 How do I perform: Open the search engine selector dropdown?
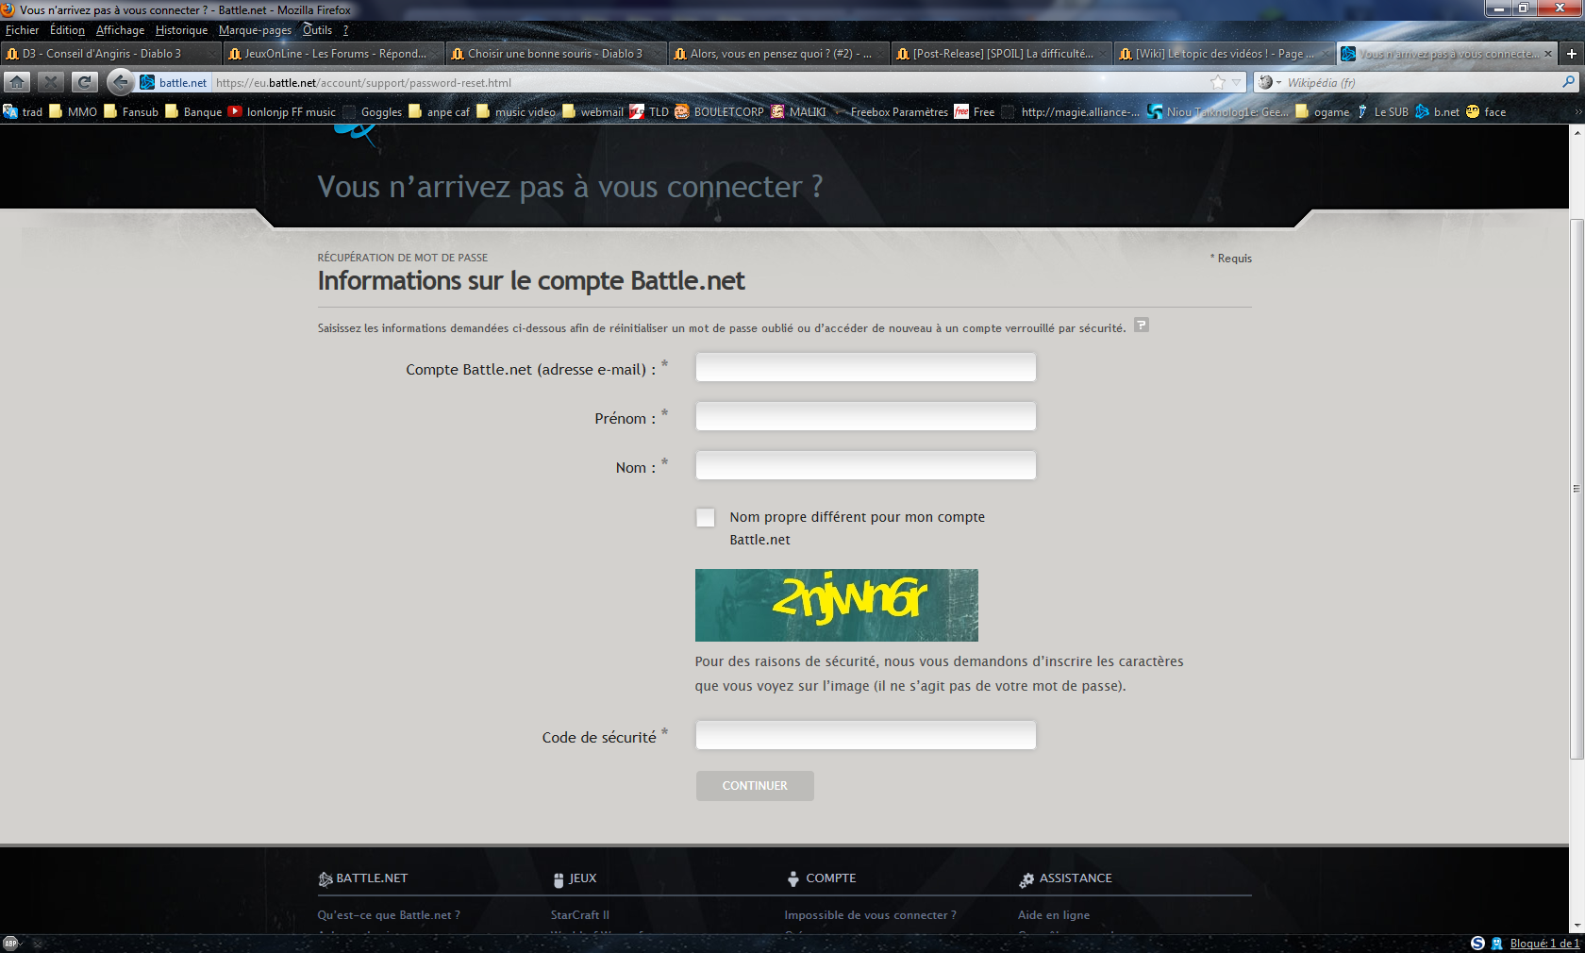pos(1269,83)
